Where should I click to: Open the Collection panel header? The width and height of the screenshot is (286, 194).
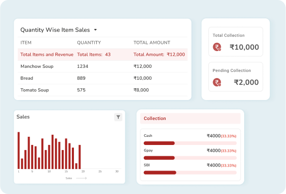(x=190, y=118)
